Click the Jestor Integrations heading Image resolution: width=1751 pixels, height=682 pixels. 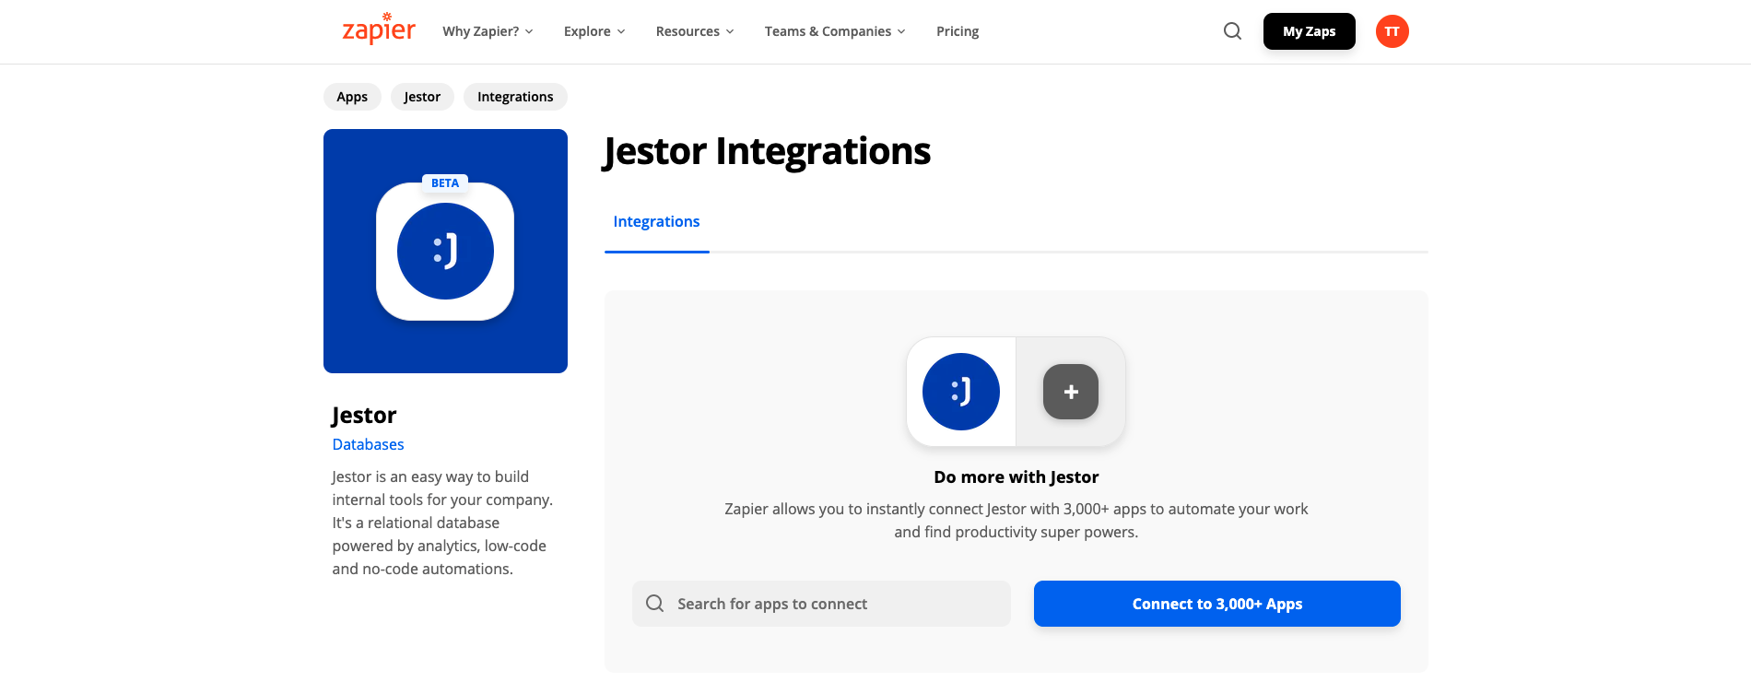[767, 151]
